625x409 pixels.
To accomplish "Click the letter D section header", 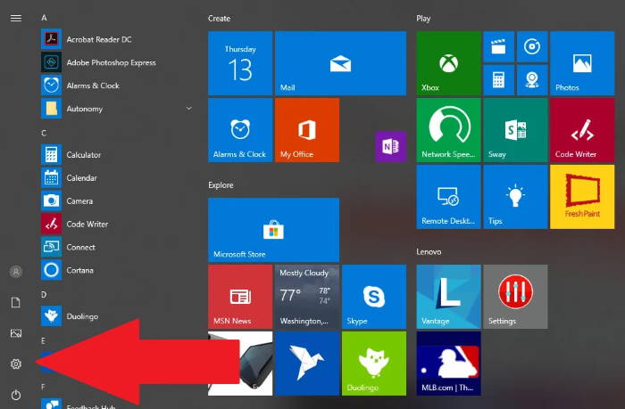I will (44, 294).
